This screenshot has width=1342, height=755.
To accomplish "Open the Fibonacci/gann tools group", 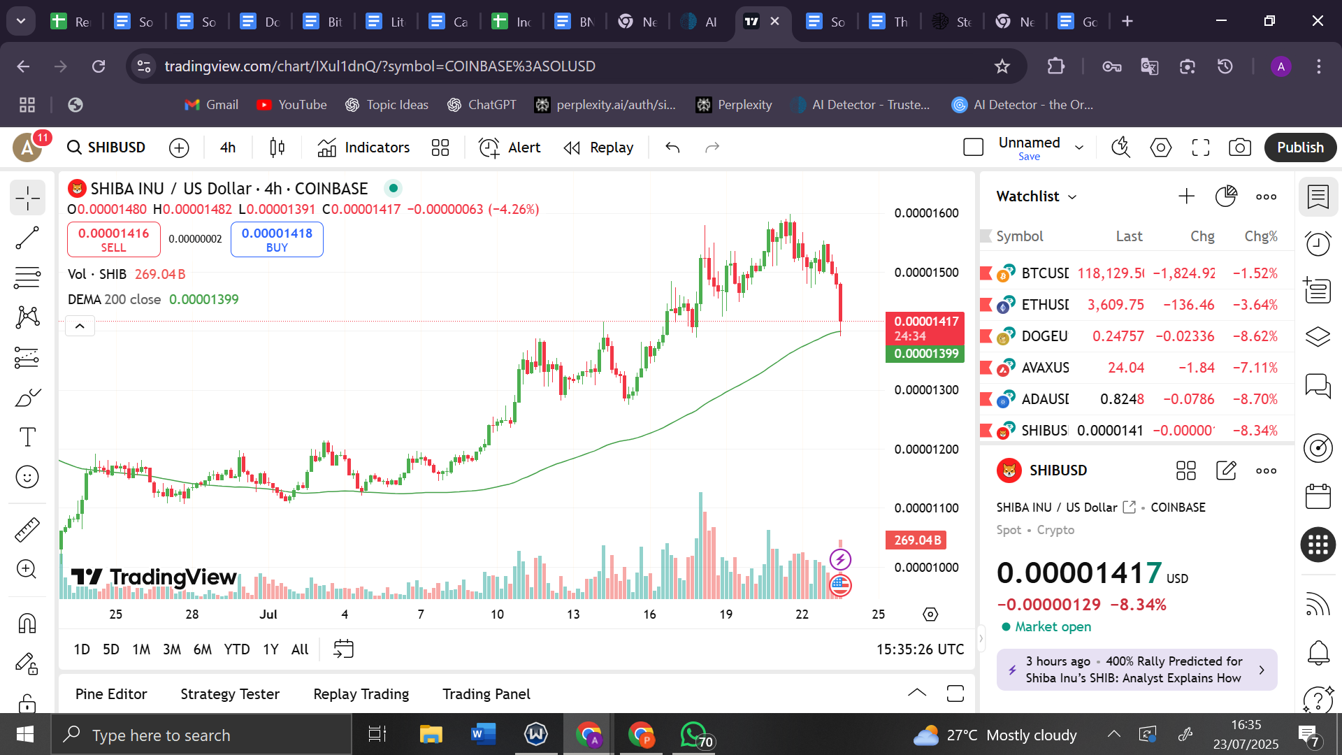I will (x=27, y=278).
